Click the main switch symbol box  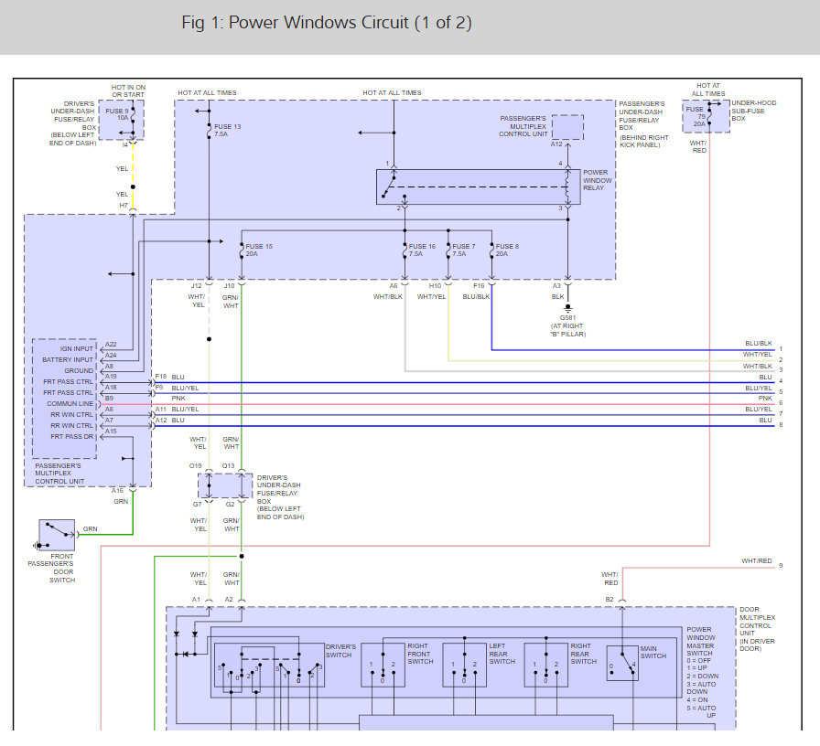coord(622,663)
